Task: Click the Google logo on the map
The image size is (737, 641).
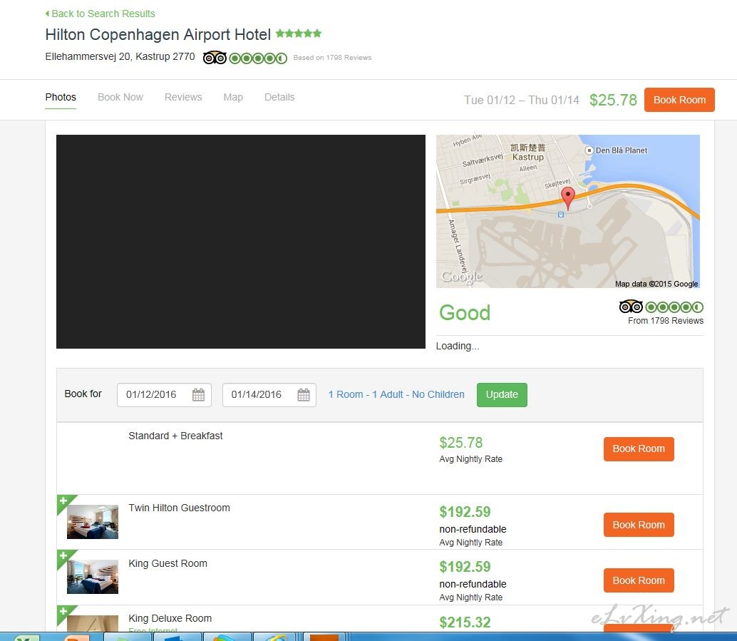Action: click(x=462, y=277)
